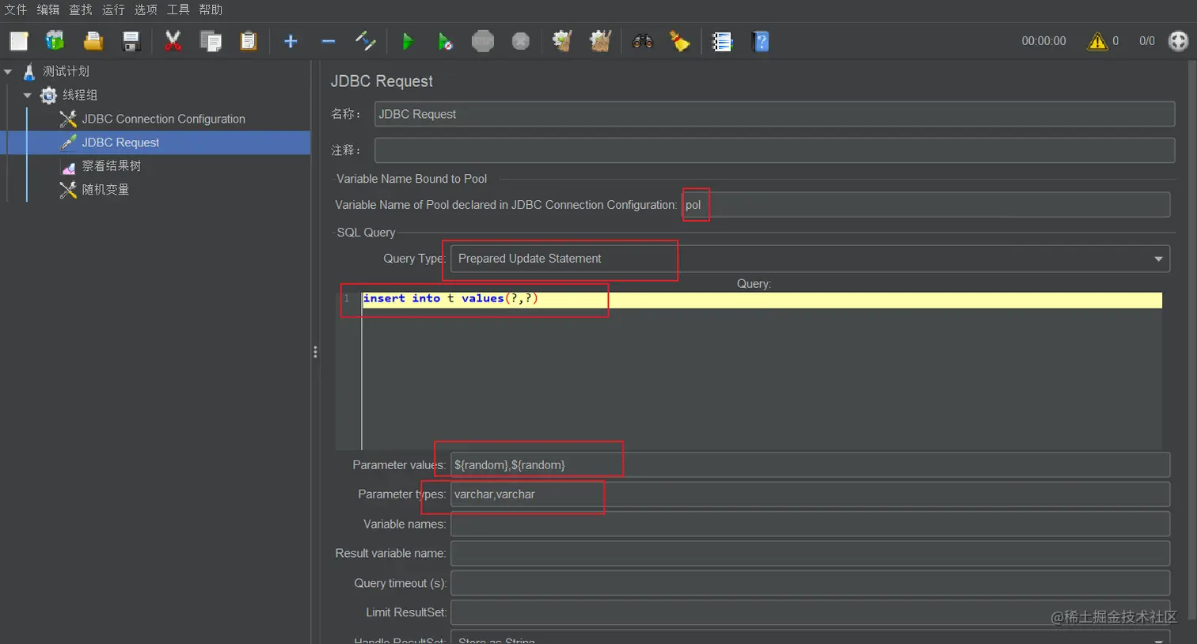
Task: Click the 随机变量 config icon
Action: (68, 190)
